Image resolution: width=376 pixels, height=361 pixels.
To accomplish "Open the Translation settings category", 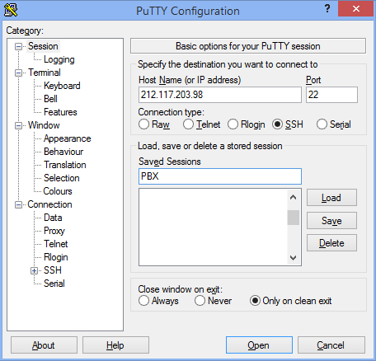I will pos(65,165).
